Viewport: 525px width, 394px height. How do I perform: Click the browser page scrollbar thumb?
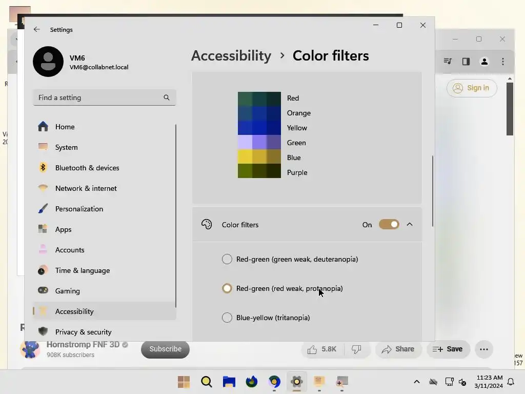(510, 109)
